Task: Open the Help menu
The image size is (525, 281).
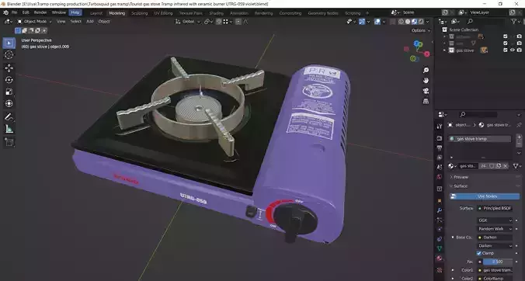Action: coord(75,12)
